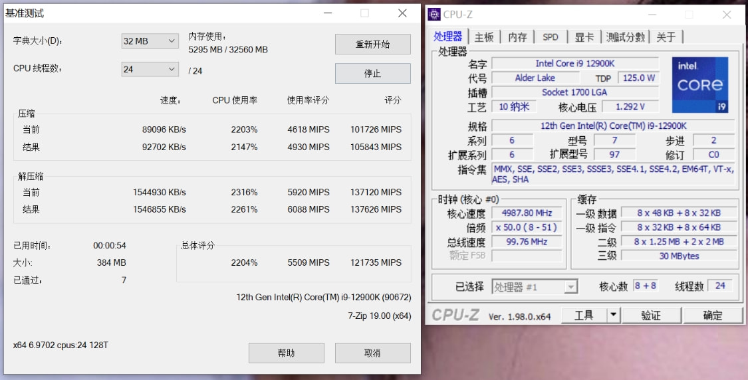Click the L1 instruction cache value 8 x 32 KB + 8 x 64 KB

[679, 227]
